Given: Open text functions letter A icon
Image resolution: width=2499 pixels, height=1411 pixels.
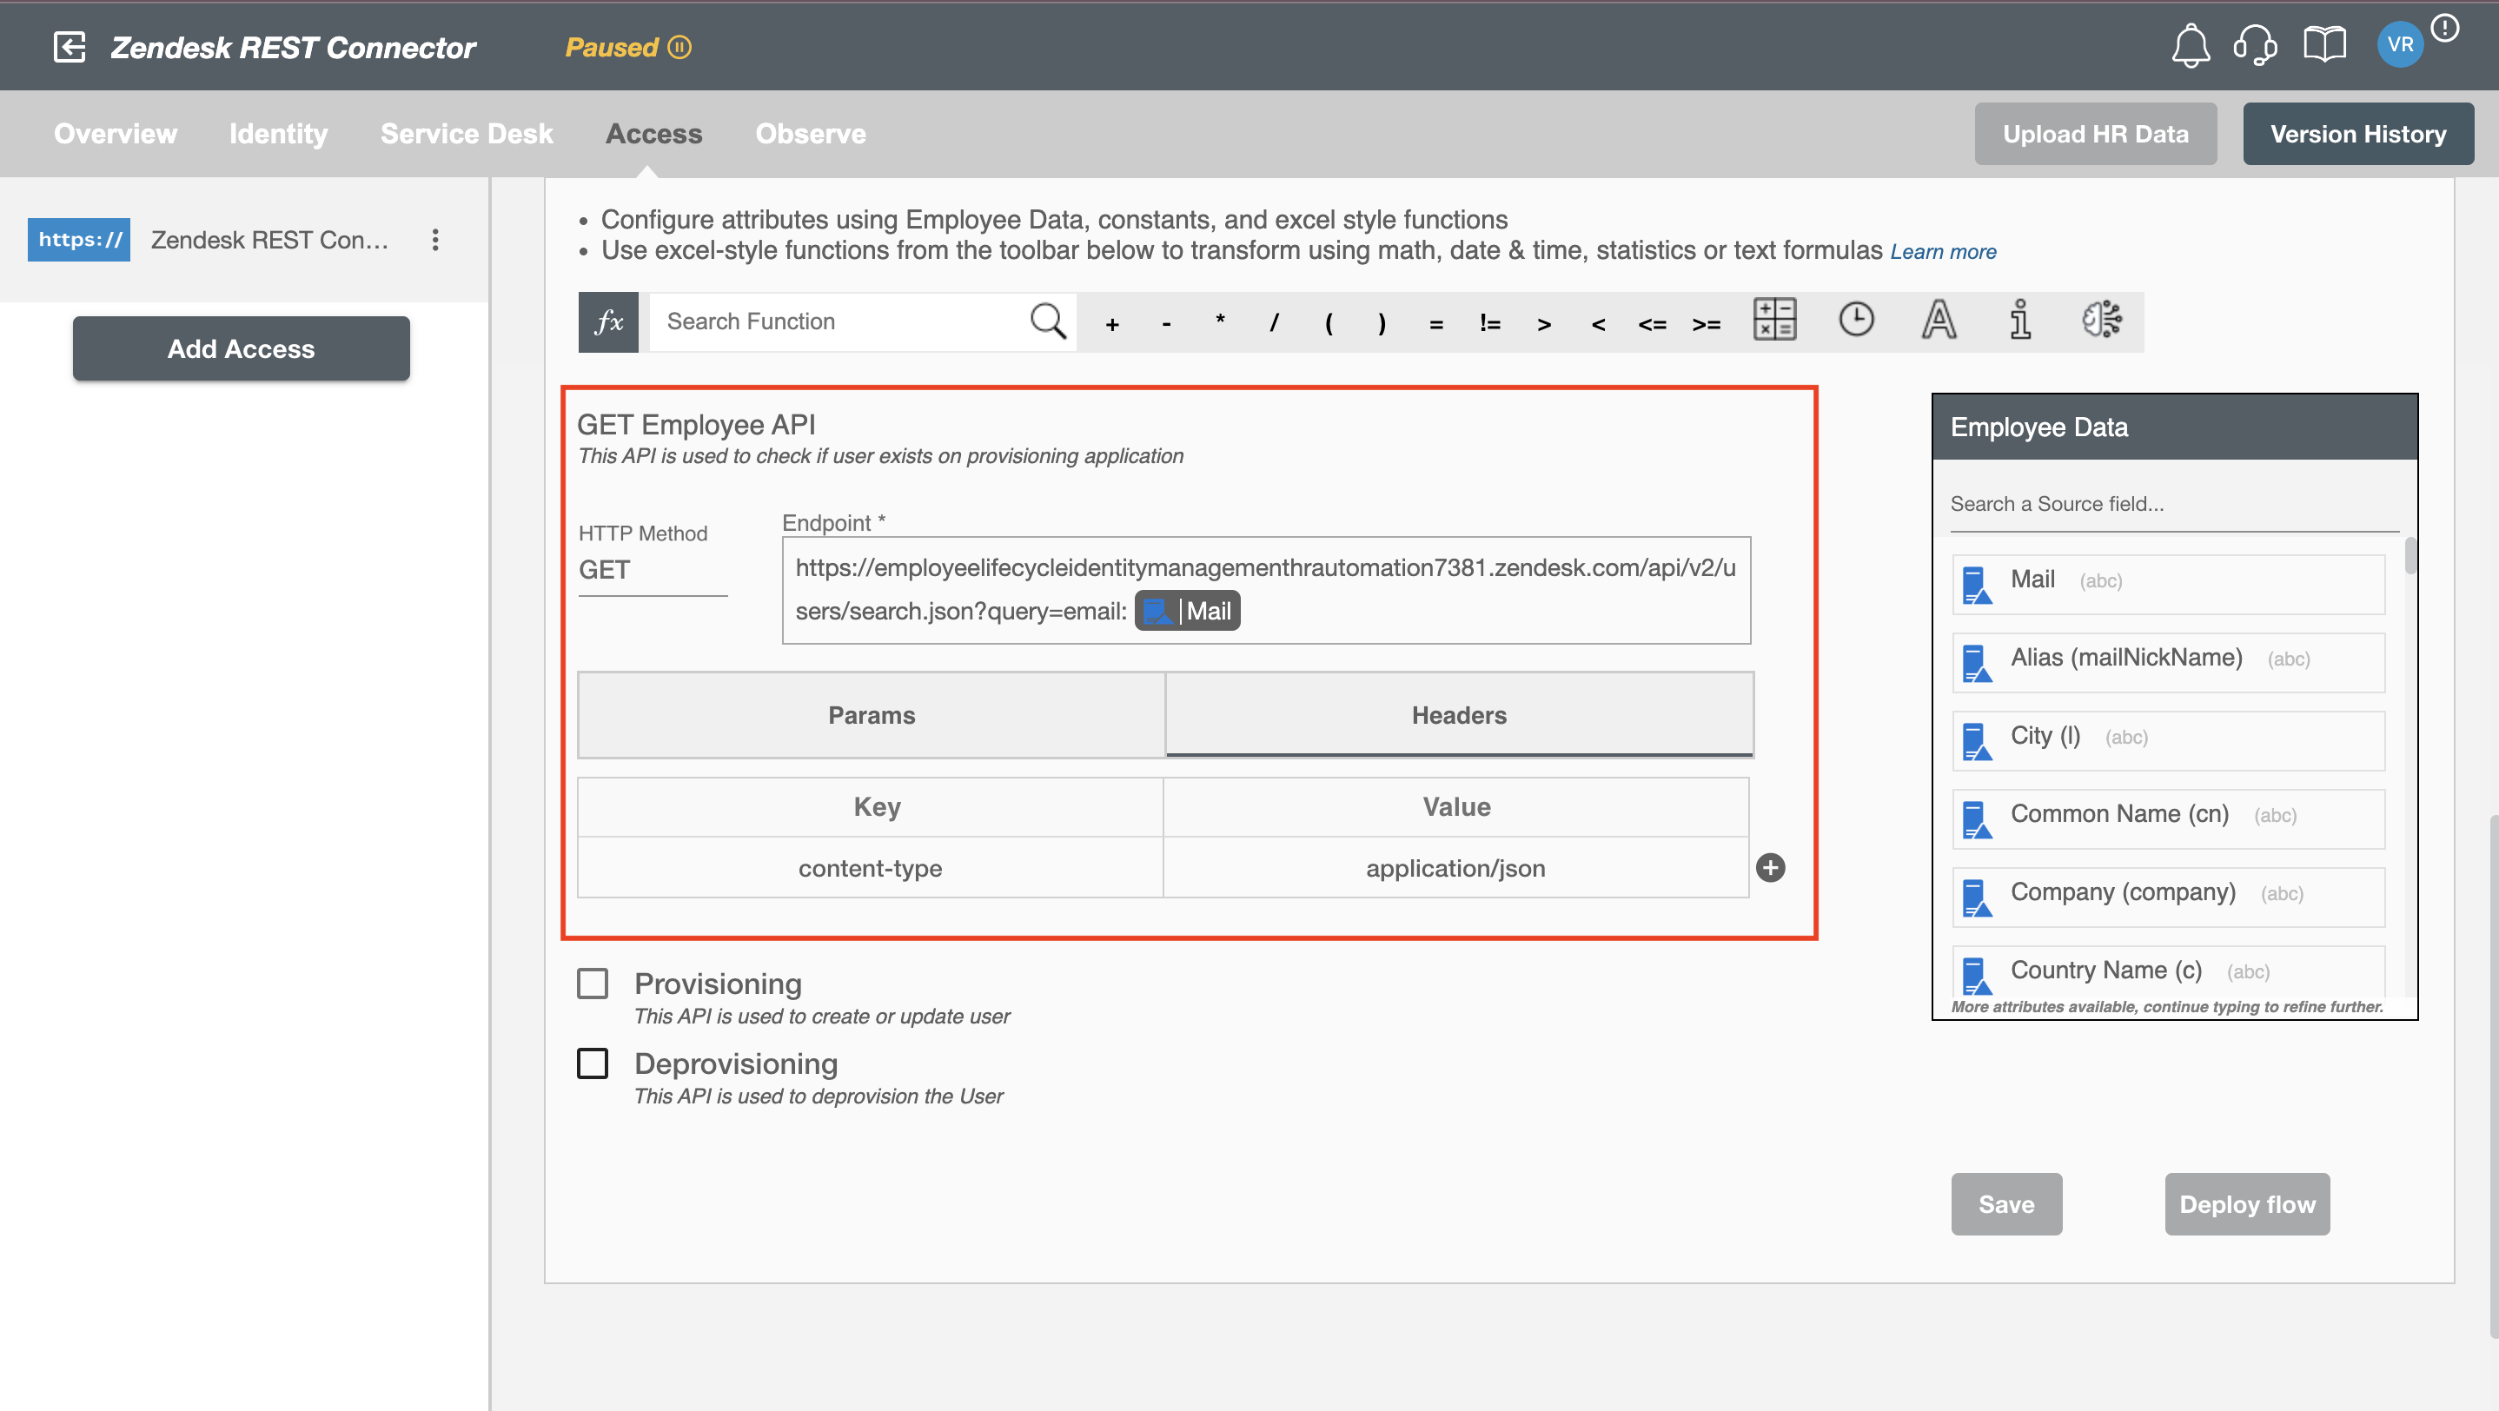Looking at the screenshot, I should [x=1939, y=319].
